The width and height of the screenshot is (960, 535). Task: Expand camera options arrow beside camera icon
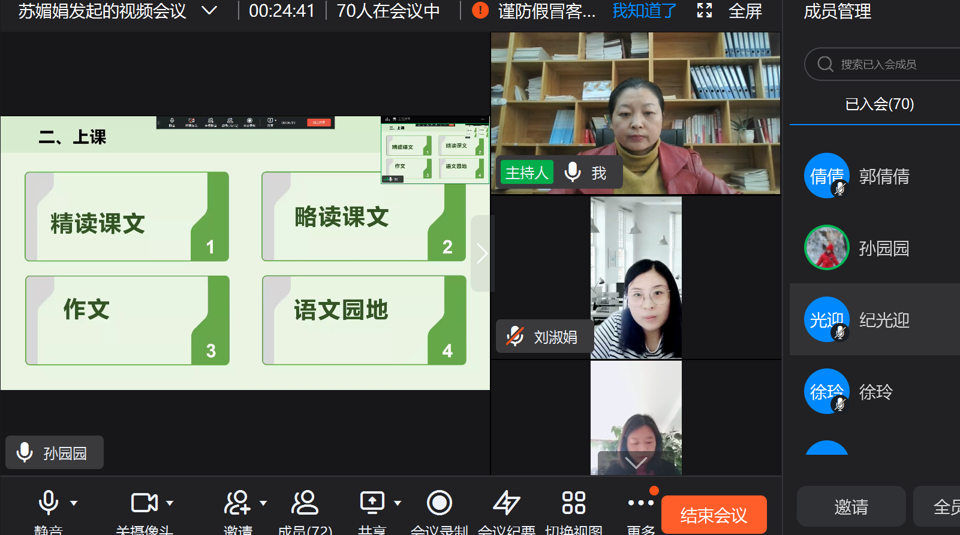click(170, 503)
